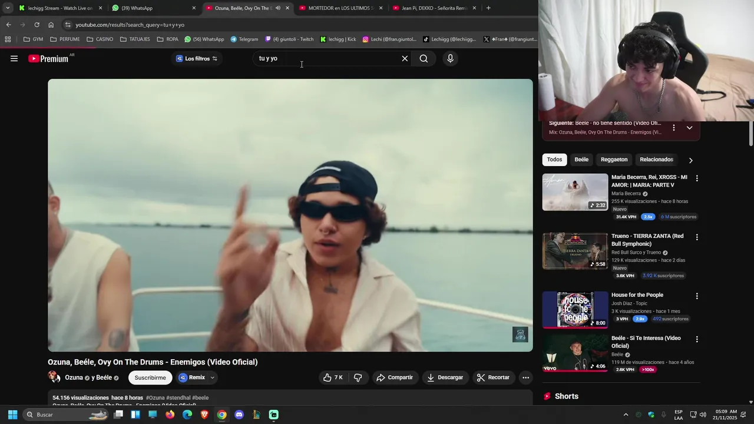Dislike the video with thumbs down
The image size is (754, 424).
coord(358,377)
